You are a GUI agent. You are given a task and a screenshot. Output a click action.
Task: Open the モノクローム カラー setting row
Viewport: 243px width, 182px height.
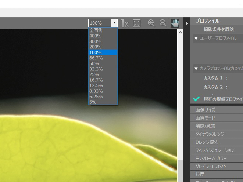coord(217,159)
